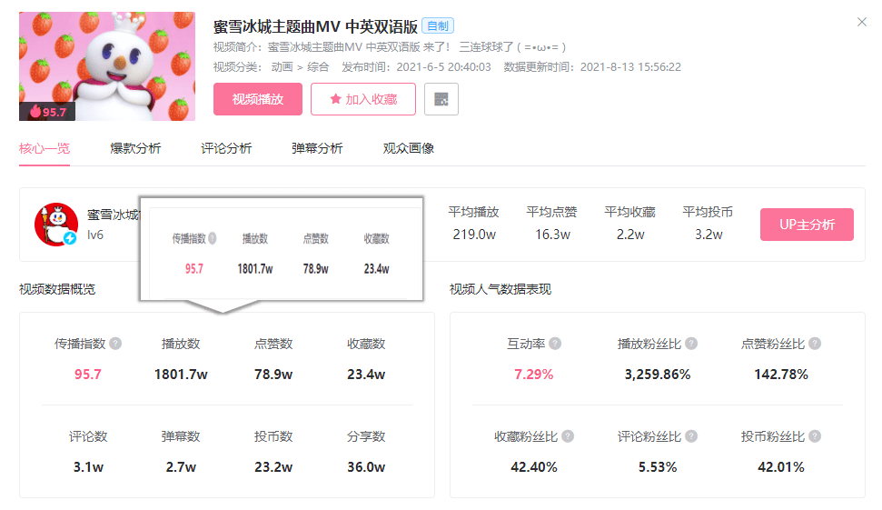Click the 142.78% 点赞粉丝比 value

(781, 375)
